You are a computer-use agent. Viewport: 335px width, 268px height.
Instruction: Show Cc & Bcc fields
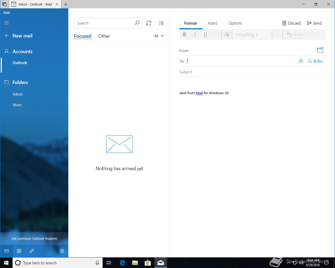pos(316,61)
